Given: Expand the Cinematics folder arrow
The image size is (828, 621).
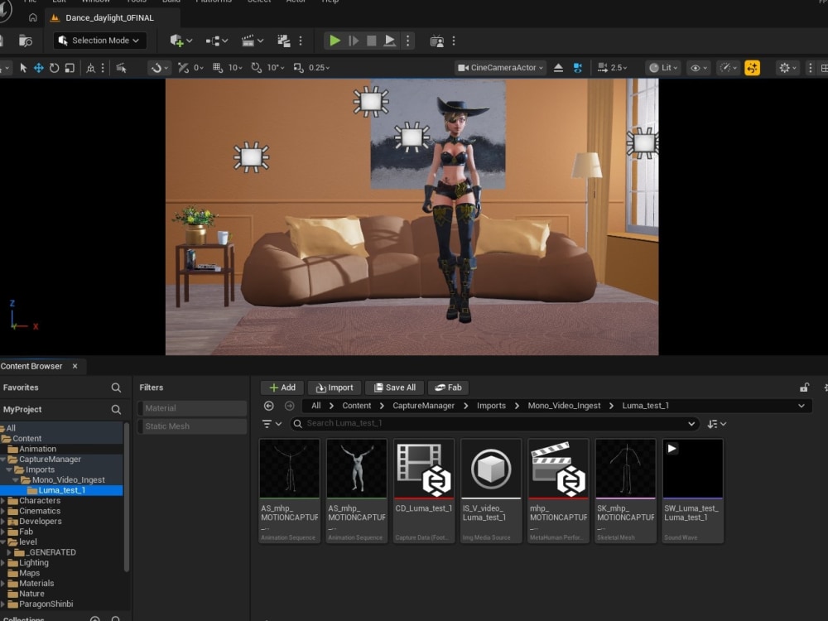Looking at the screenshot, I should (x=3, y=511).
